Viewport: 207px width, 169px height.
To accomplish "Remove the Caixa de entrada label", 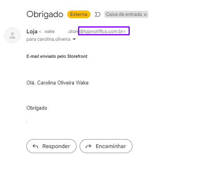I will (145, 15).
